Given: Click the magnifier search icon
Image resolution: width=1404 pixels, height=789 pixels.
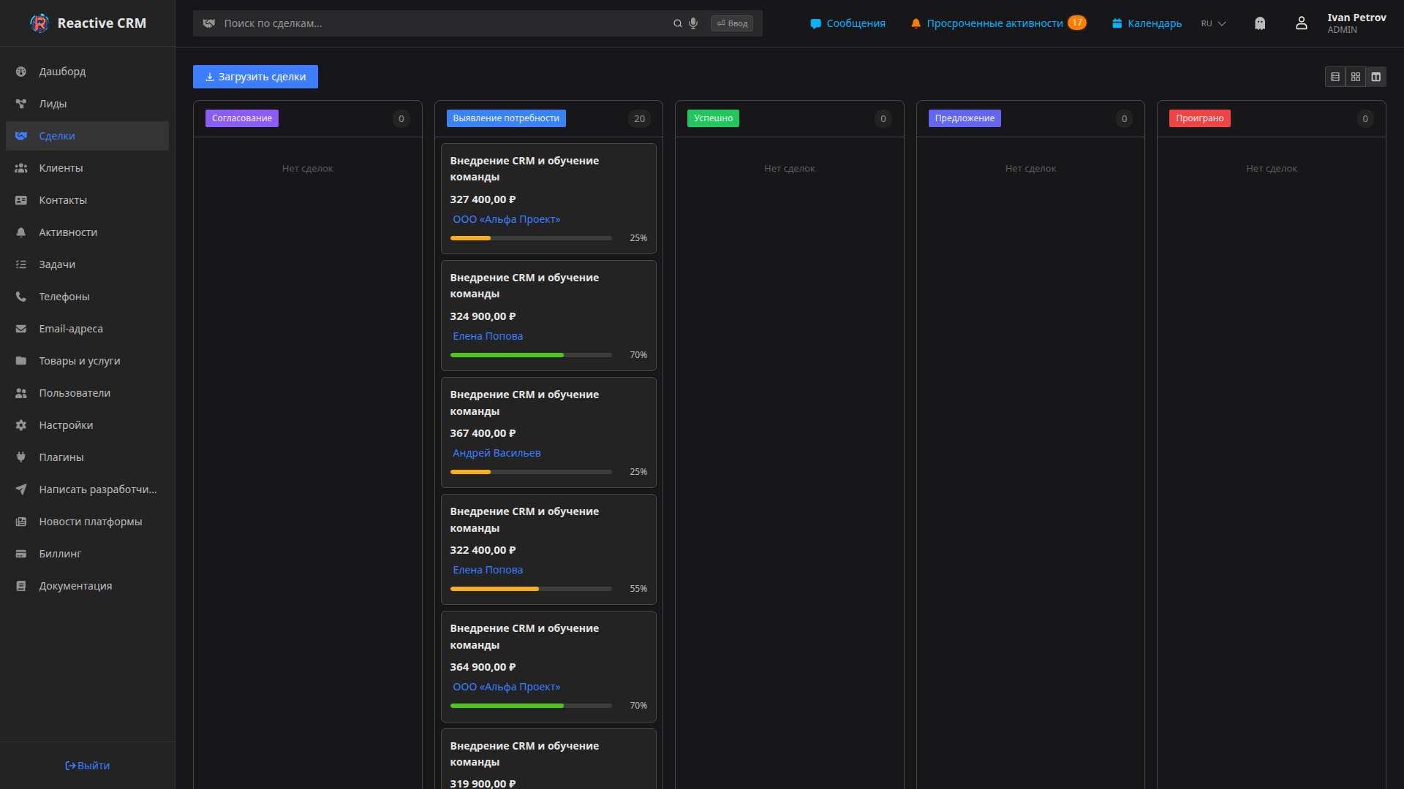Looking at the screenshot, I should [x=678, y=23].
